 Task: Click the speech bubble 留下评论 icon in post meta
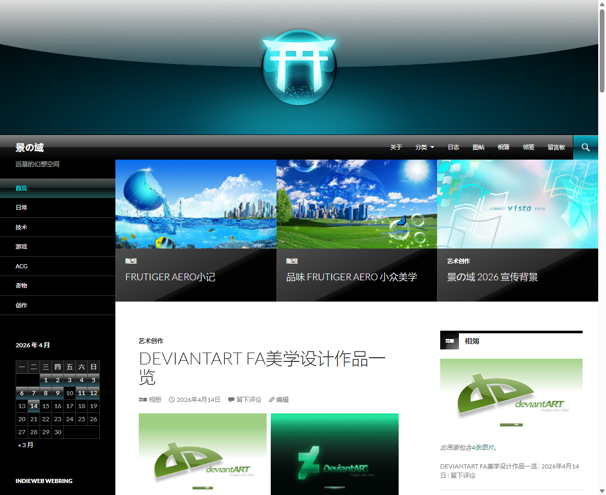point(231,400)
